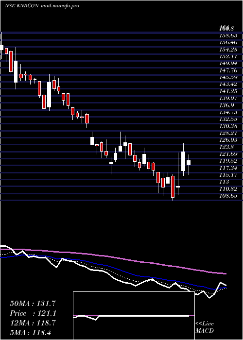Click the mail.munafa.pro label

click(60, 6)
